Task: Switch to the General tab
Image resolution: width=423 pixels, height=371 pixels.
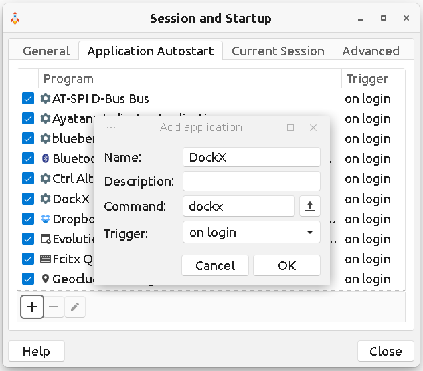Action: pos(46,51)
